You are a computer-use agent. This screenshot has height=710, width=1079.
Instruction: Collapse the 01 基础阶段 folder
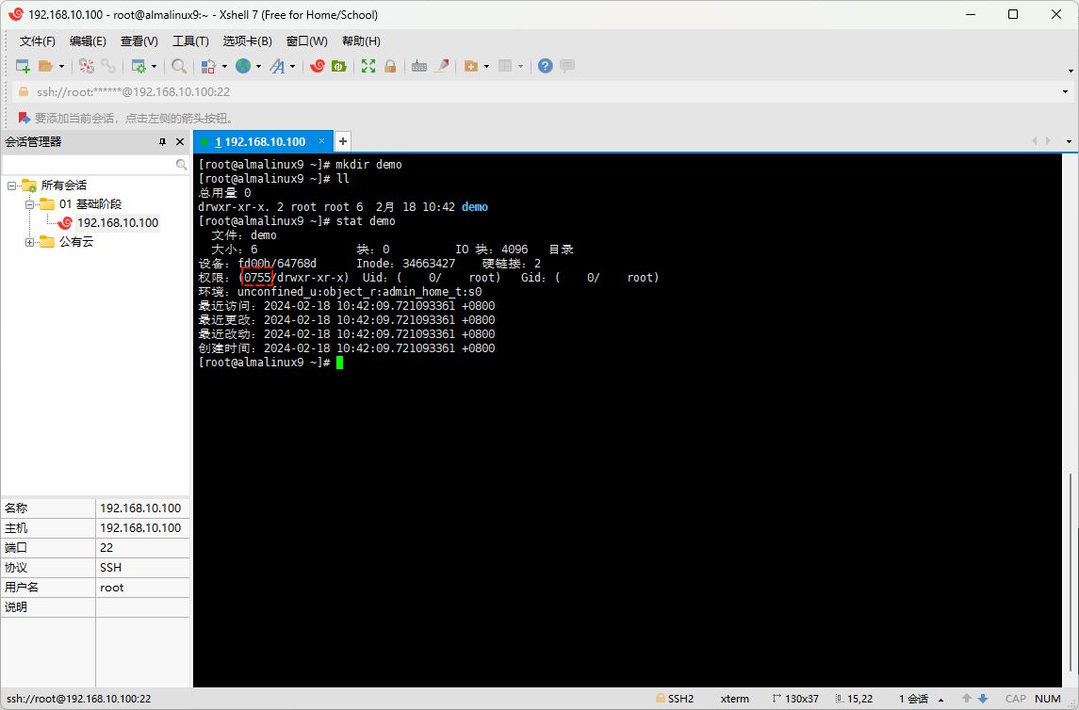point(29,204)
